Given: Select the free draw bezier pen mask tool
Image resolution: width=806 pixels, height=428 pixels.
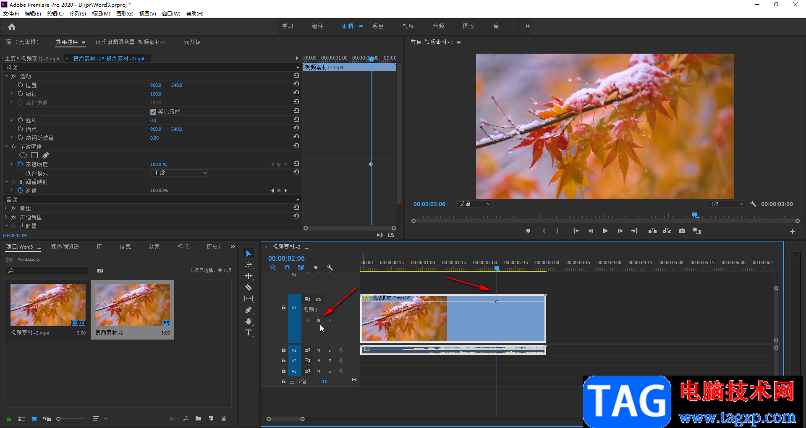Looking at the screenshot, I should click(x=46, y=155).
